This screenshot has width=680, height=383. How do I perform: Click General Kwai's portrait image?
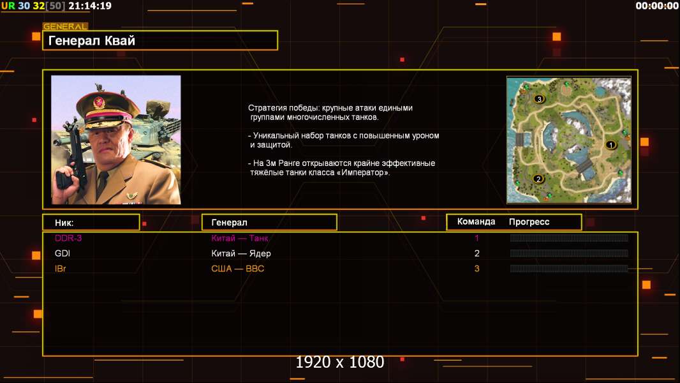pyautogui.click(x=115, y=140)
